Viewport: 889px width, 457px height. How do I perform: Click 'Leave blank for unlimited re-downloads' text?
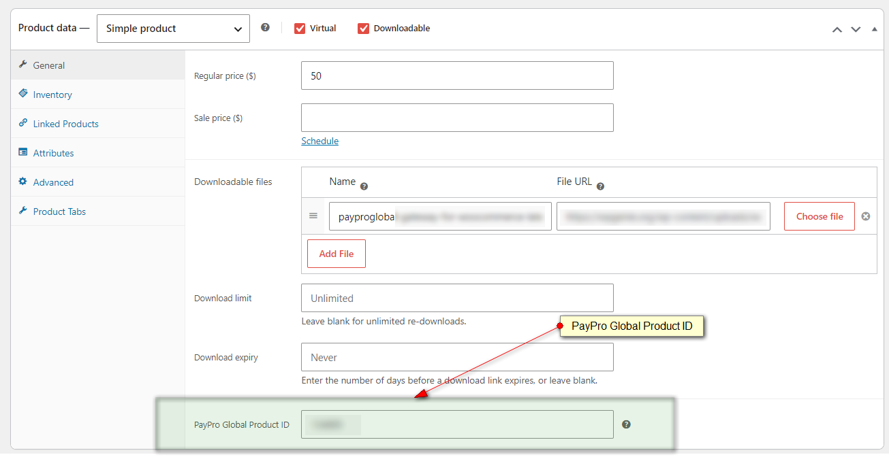(x=384, y=321)
